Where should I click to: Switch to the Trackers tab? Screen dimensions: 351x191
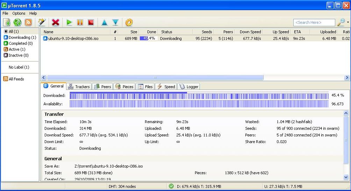coord(79,86)
